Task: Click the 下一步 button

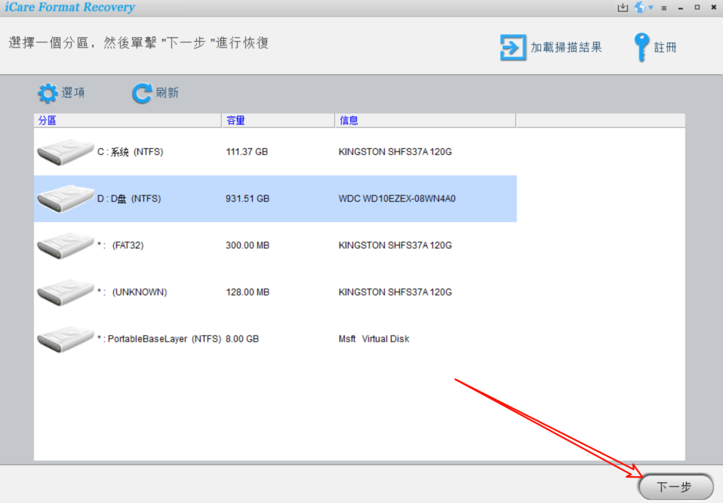Action: pos(675,487)
